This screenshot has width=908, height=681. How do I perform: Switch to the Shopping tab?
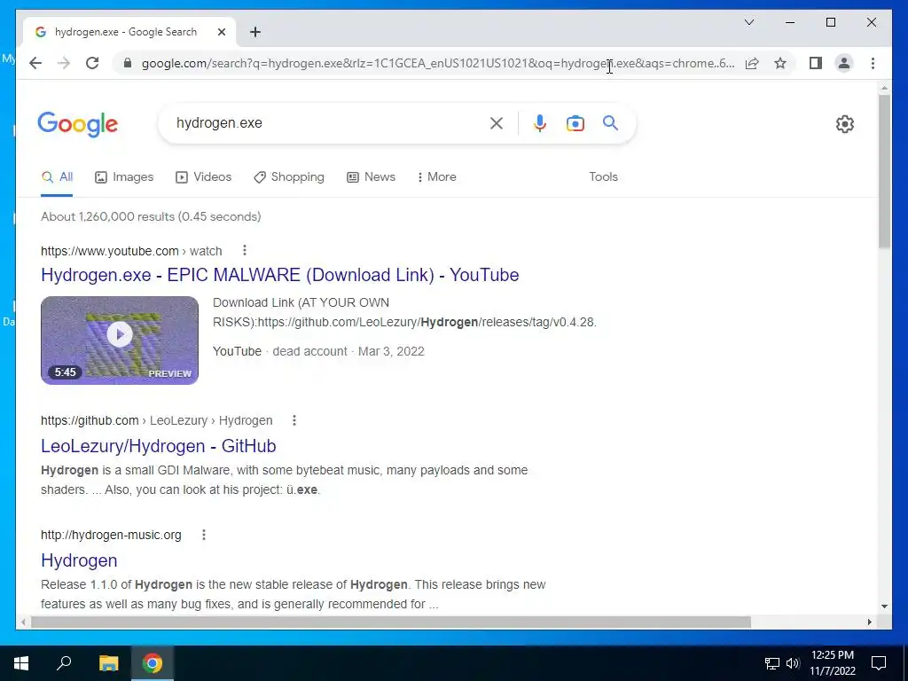coord(288,177)
